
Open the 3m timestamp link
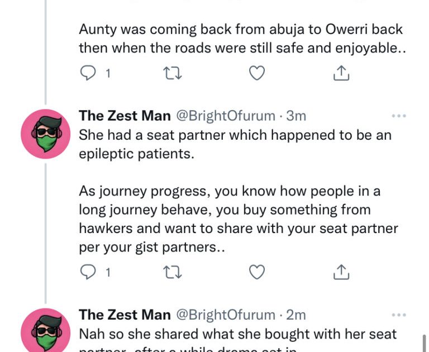point(297,116)
